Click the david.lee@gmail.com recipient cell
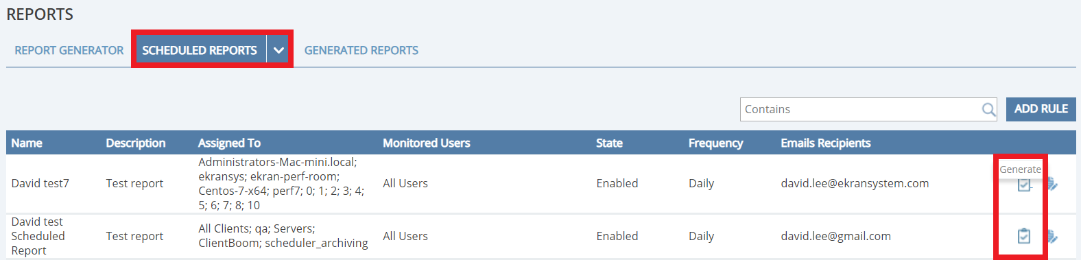The height and width of the screenshot is (260, 1081). 835,236
